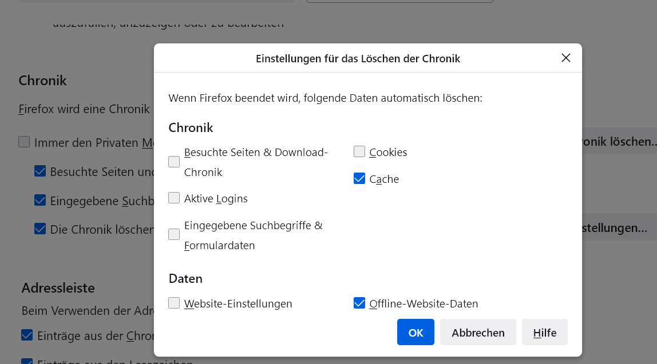Close the Chronik deletion settings dialog
The height and width of the screenshot is (364, 657).
(565, 58)
